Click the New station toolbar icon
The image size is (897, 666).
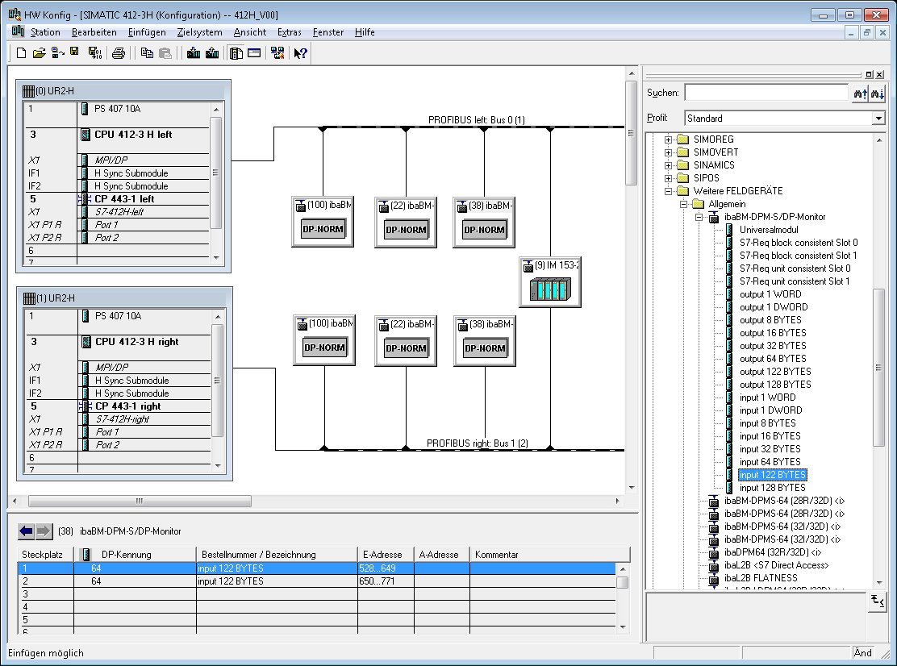(21, 53)
